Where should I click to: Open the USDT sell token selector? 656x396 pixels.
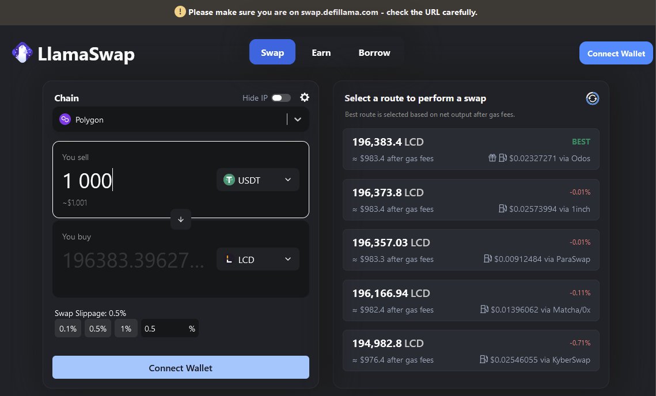click(257, 180)
